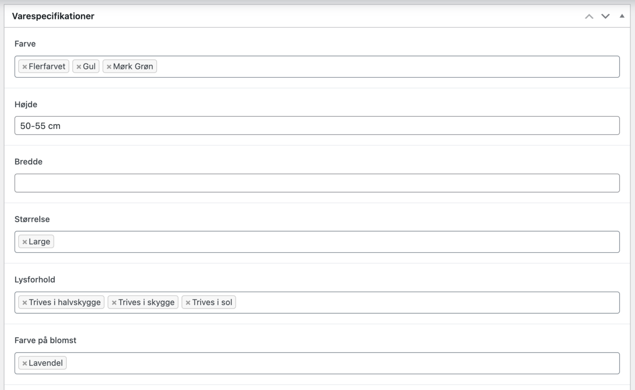
Task: Remove the Lavendel flower color tag
Action: 25,363
